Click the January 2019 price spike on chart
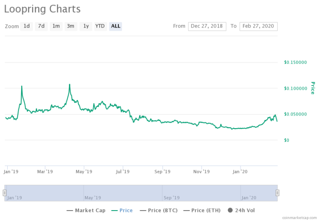 click(22, 86)
